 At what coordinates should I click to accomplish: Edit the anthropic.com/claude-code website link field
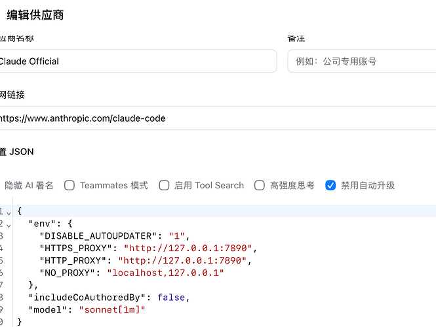click(x=218, y=118)
